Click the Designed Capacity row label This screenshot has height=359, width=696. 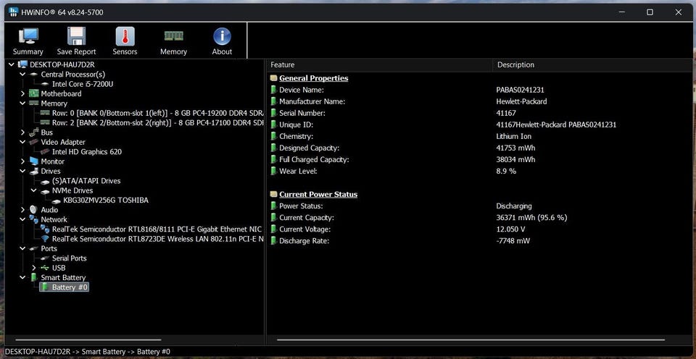click(309, 148)
